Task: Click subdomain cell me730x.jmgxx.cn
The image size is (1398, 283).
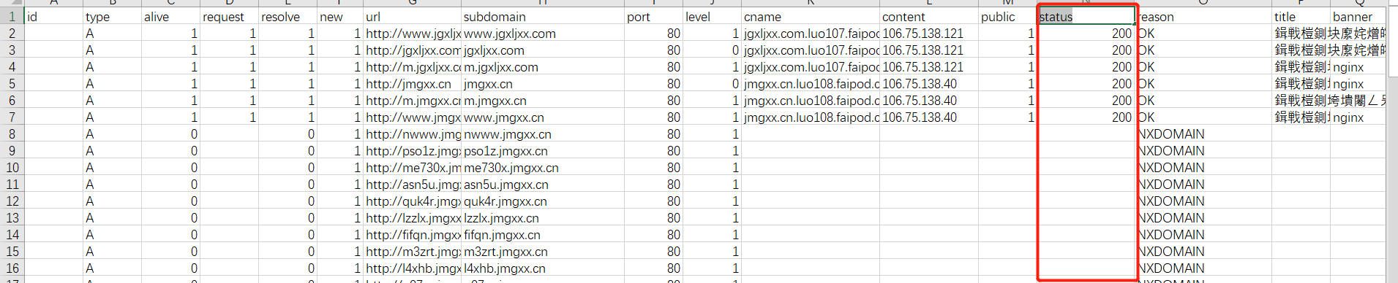Action: 543,168
